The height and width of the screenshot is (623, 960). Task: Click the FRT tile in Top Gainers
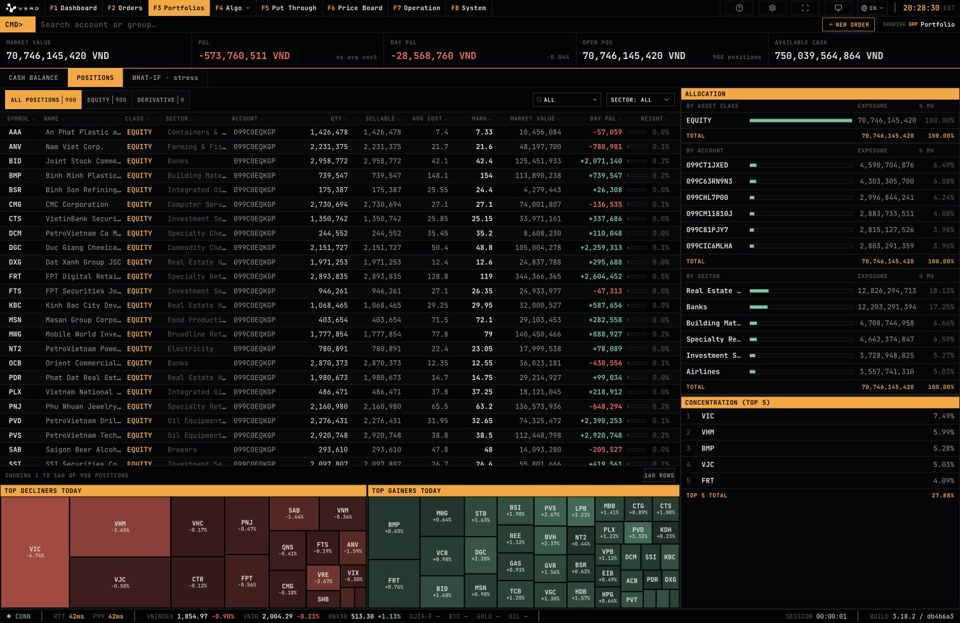click(394, 584)
